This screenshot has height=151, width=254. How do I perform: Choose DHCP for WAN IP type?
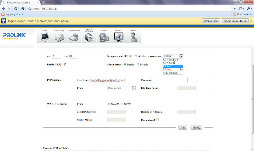click(x=122, y=104)
